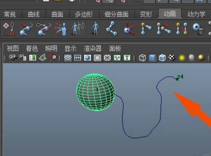Open the 着色 panel menu
The width and height of the screenshot is (211, 156).
(32, 49)
